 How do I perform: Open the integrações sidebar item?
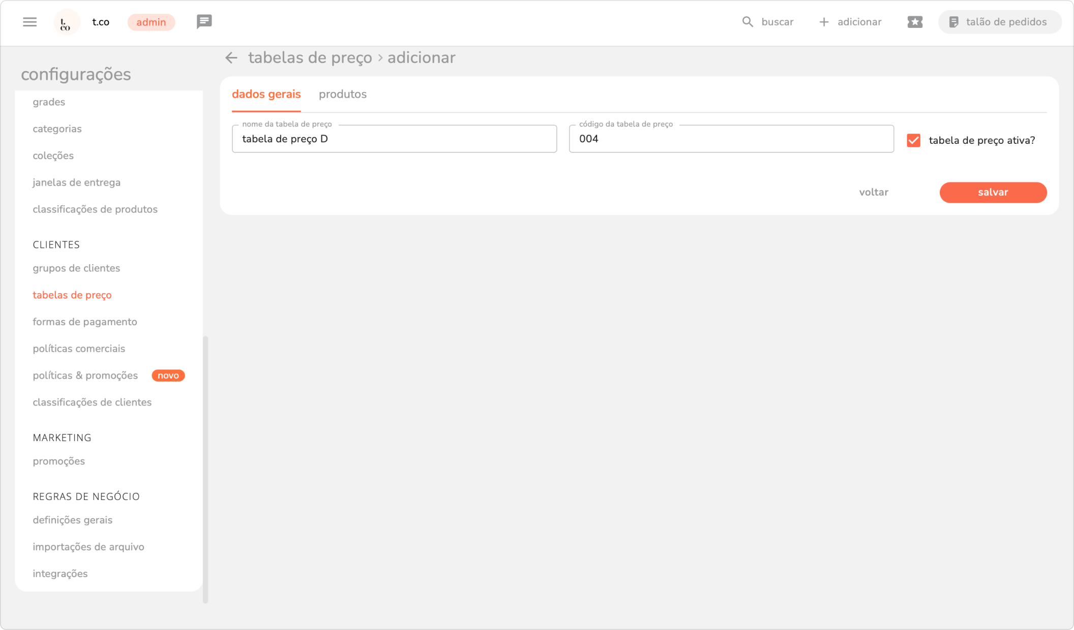(x=60, y=574)
